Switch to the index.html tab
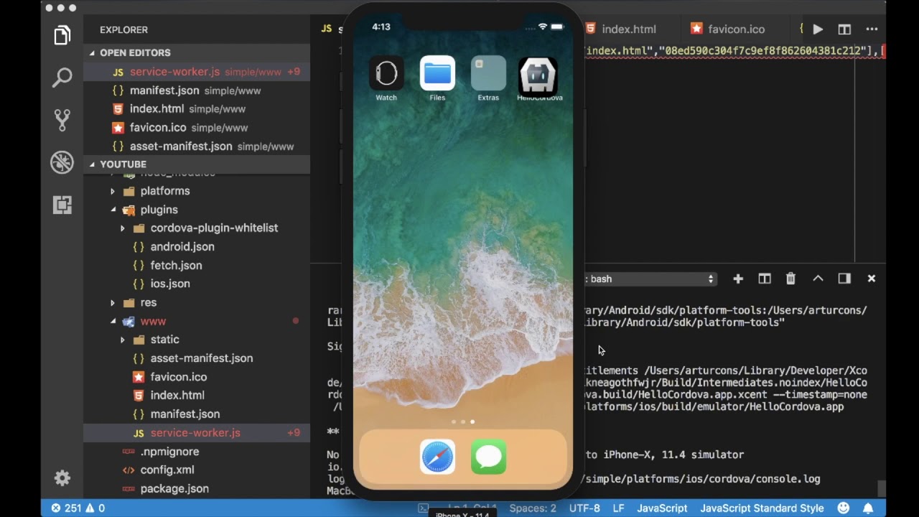The height and width of the screenshot is (517, 919). 628,29
